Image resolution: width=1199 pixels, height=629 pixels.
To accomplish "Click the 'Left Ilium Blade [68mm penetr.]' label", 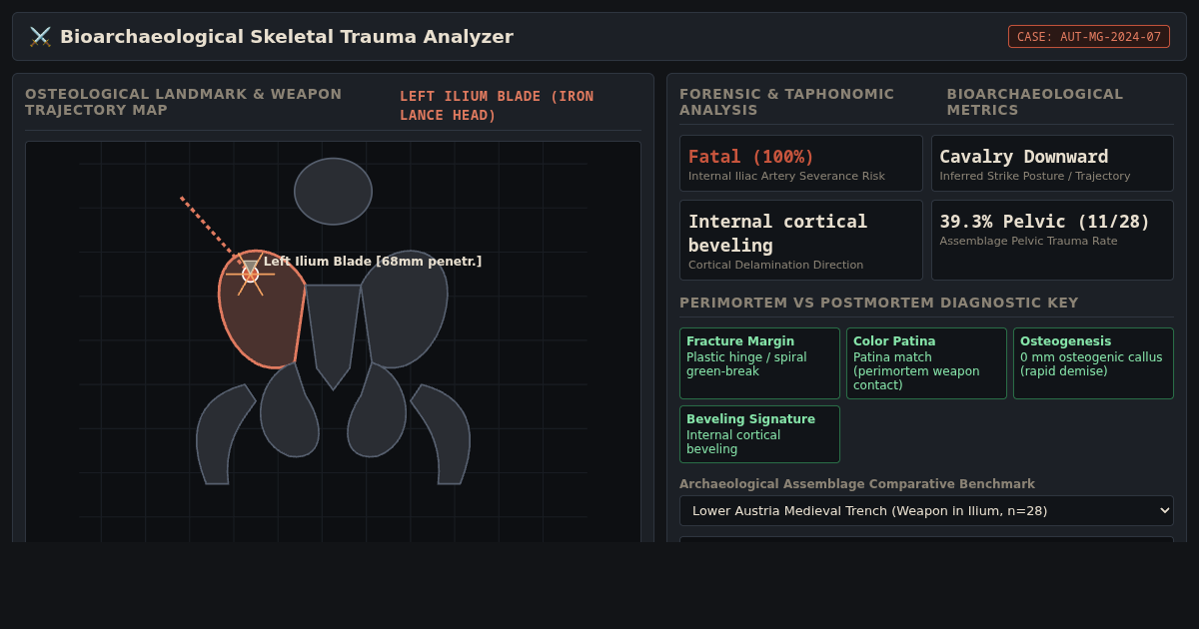I will click(x=373, y=262).
